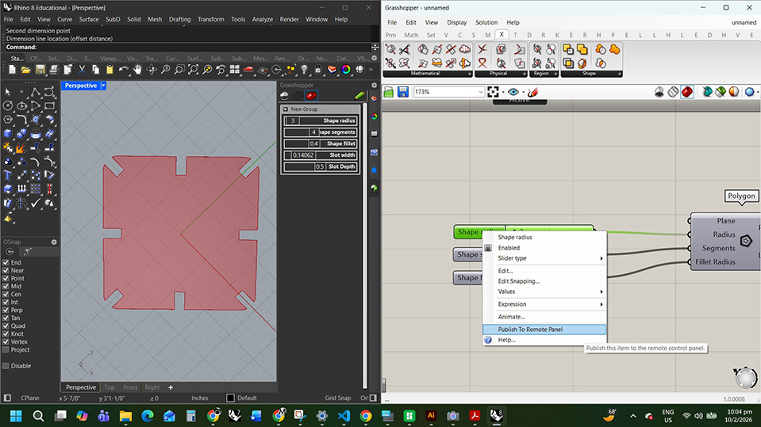Click the save icon on Grasshopper canvas toolbar
The height and width of the screenshot is (427, 761).
pos(402,92)
